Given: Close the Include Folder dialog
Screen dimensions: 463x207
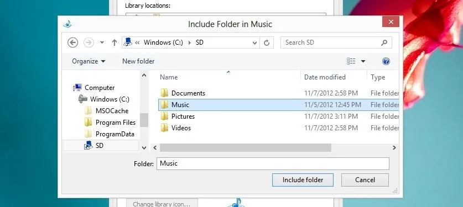Looking at the screenshot, I should click(391, 22).
